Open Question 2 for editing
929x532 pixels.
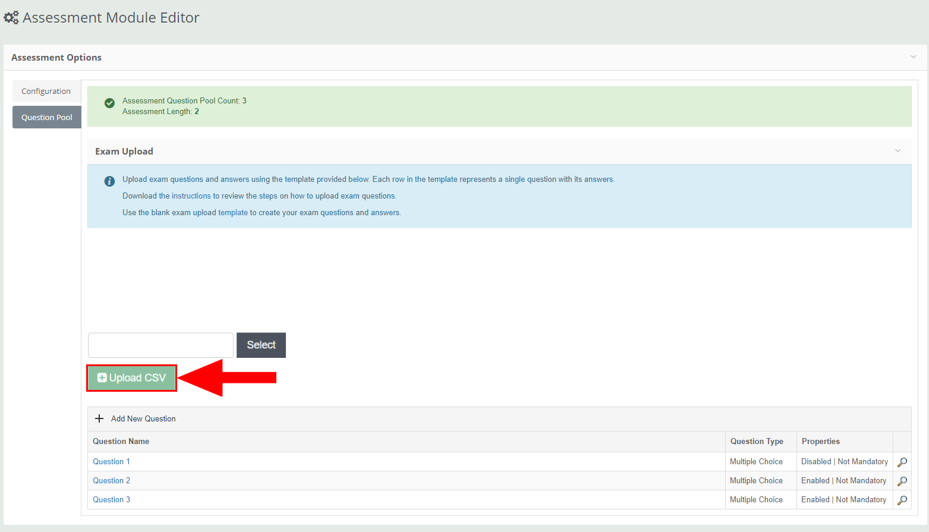pos(111,480)
